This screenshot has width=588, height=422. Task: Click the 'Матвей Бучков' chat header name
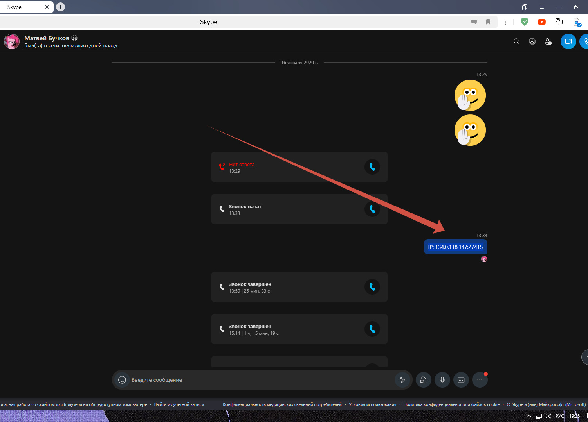point(47,38)
